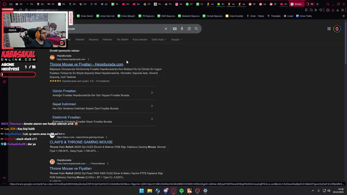Expand the Sepet İndirimleri chevron
The height and width of the screenshot is (195, 347).
pos(152,106)
